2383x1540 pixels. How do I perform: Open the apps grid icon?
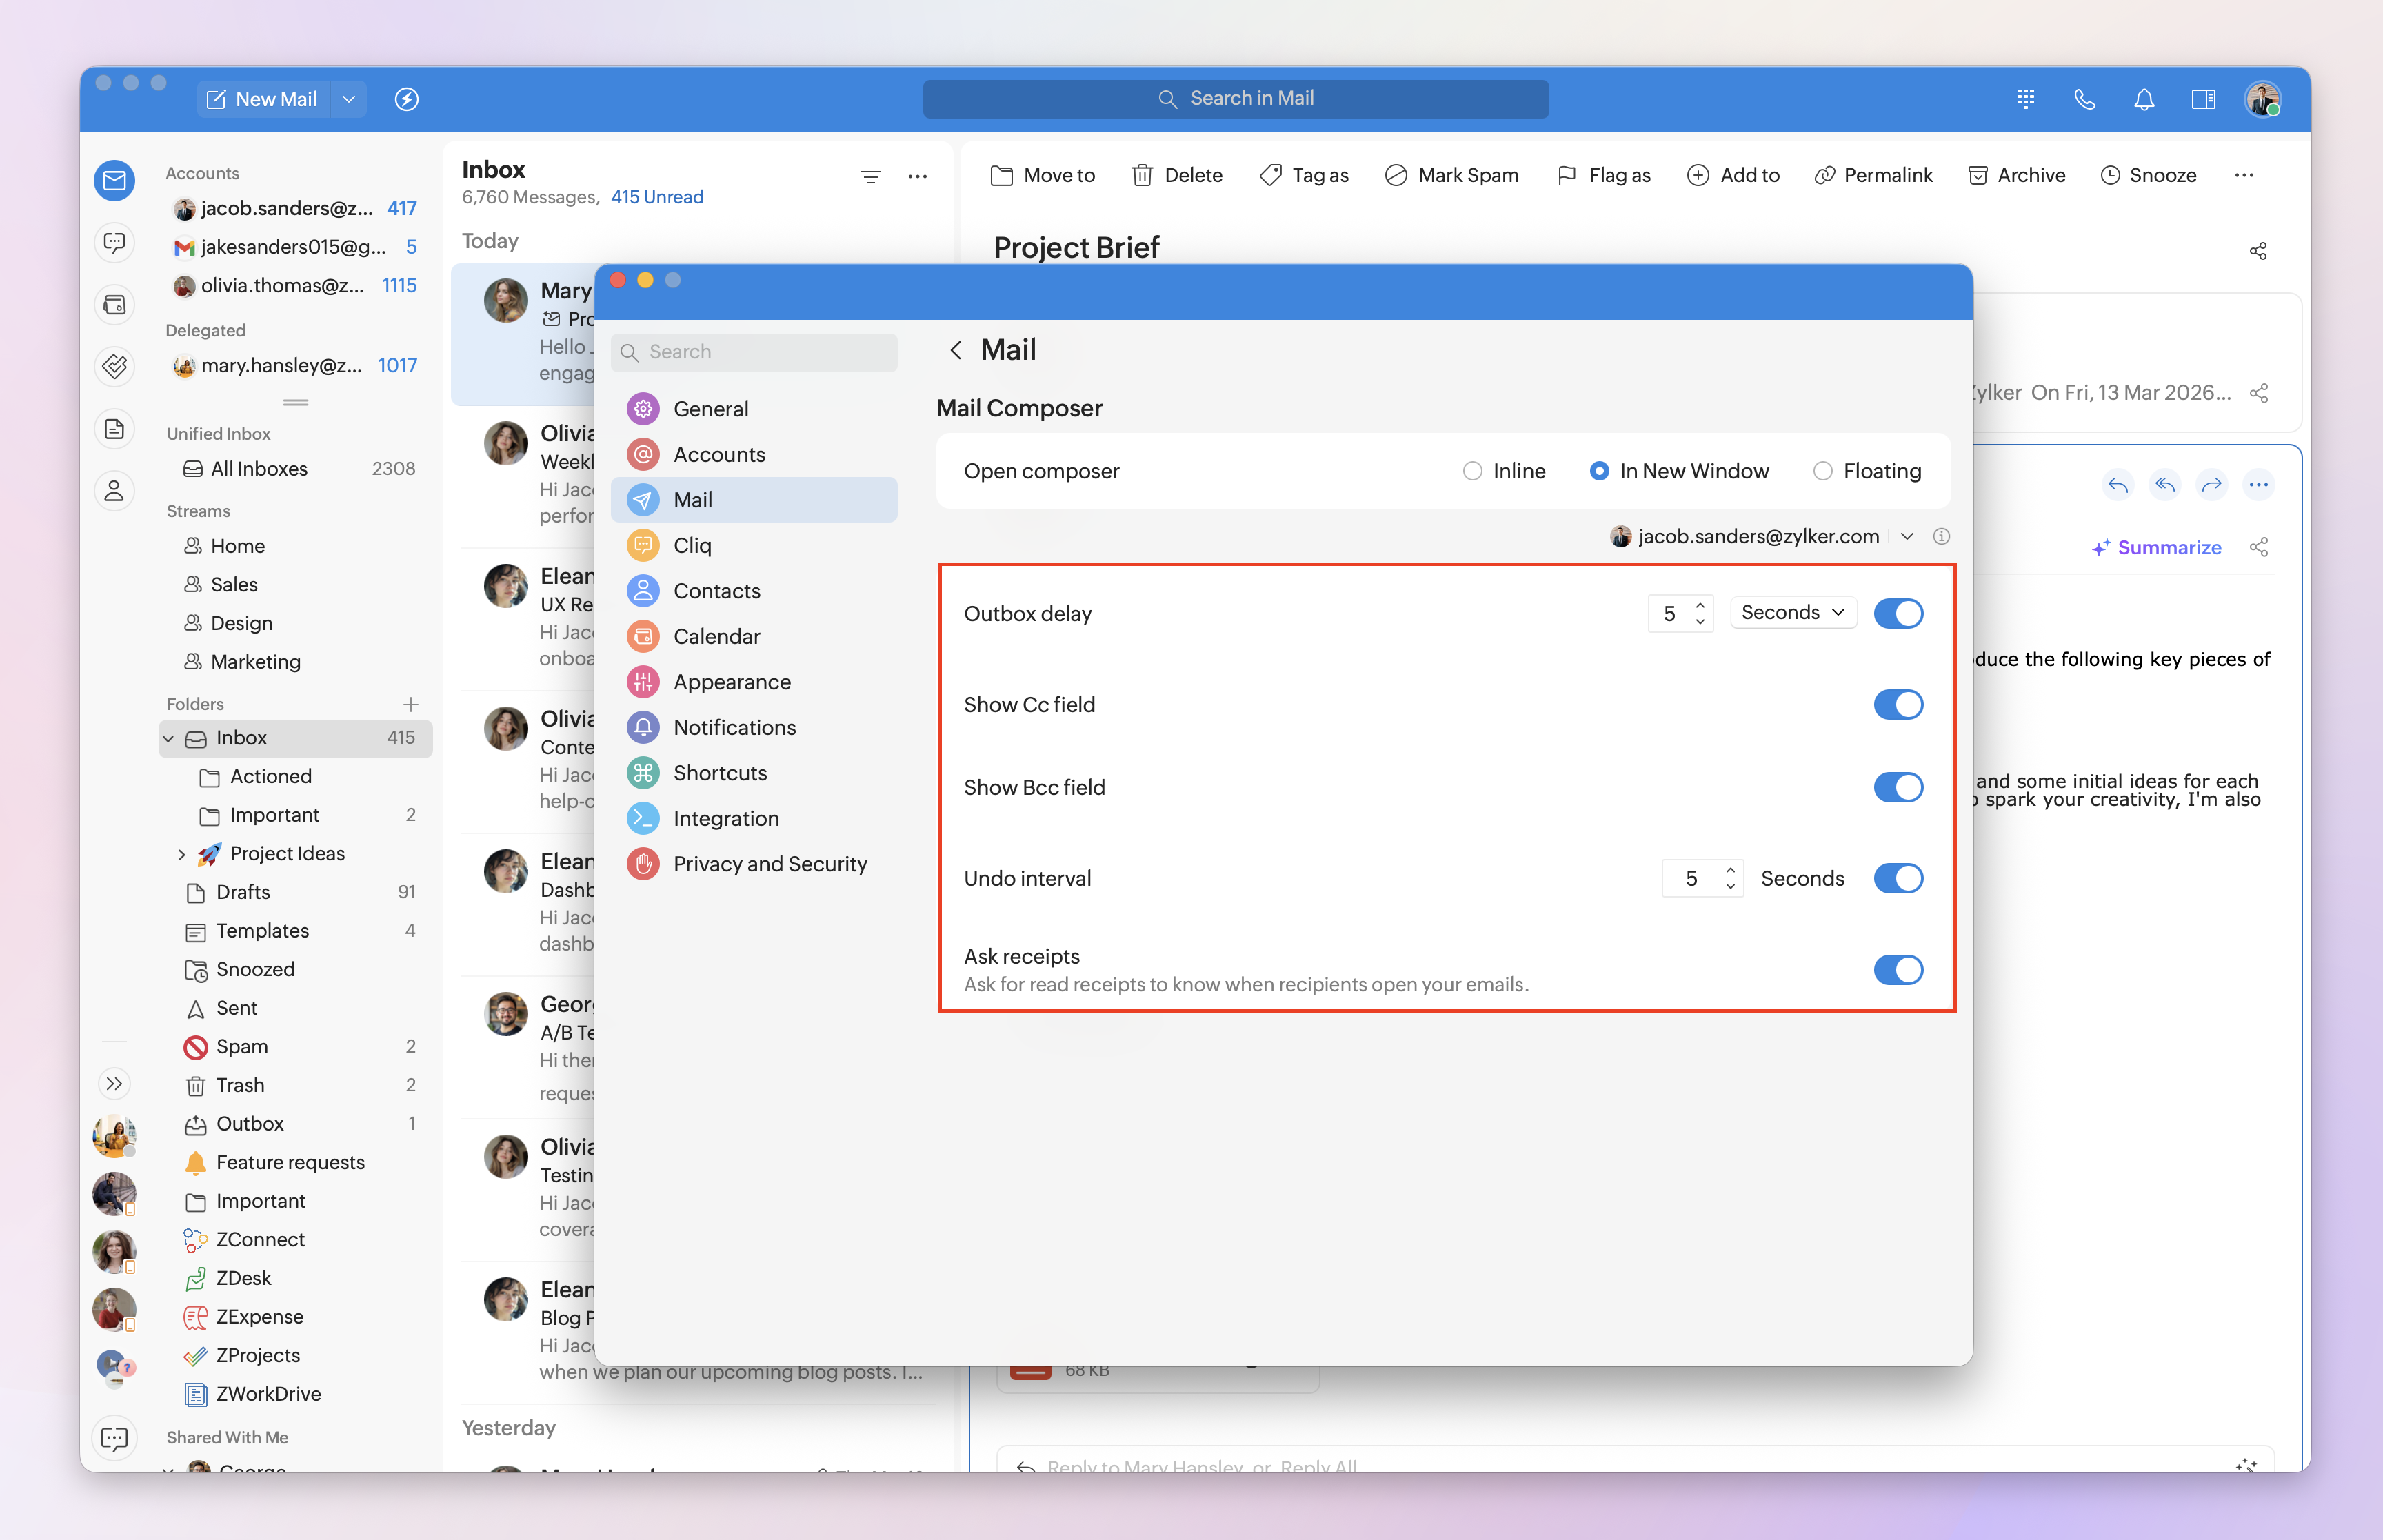pos(2025,99)
